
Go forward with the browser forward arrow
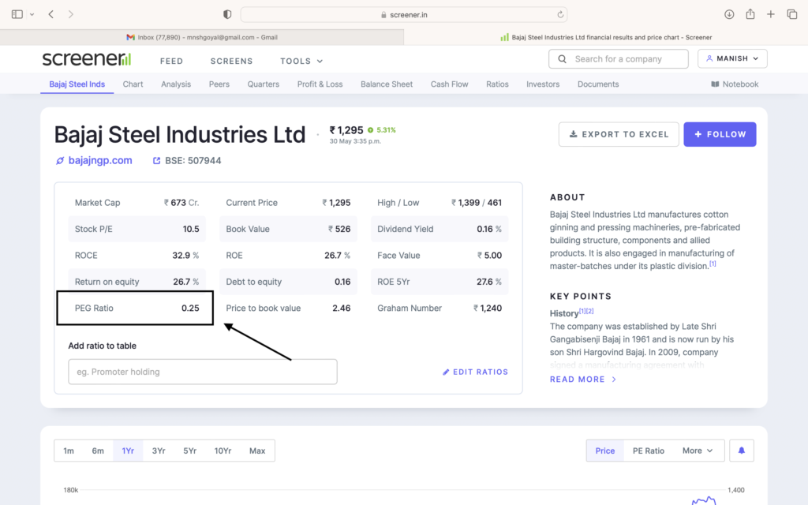(70, 14)
